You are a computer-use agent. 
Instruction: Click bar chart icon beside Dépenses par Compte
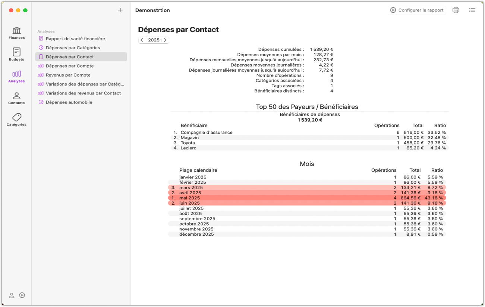tap(41, 66)
